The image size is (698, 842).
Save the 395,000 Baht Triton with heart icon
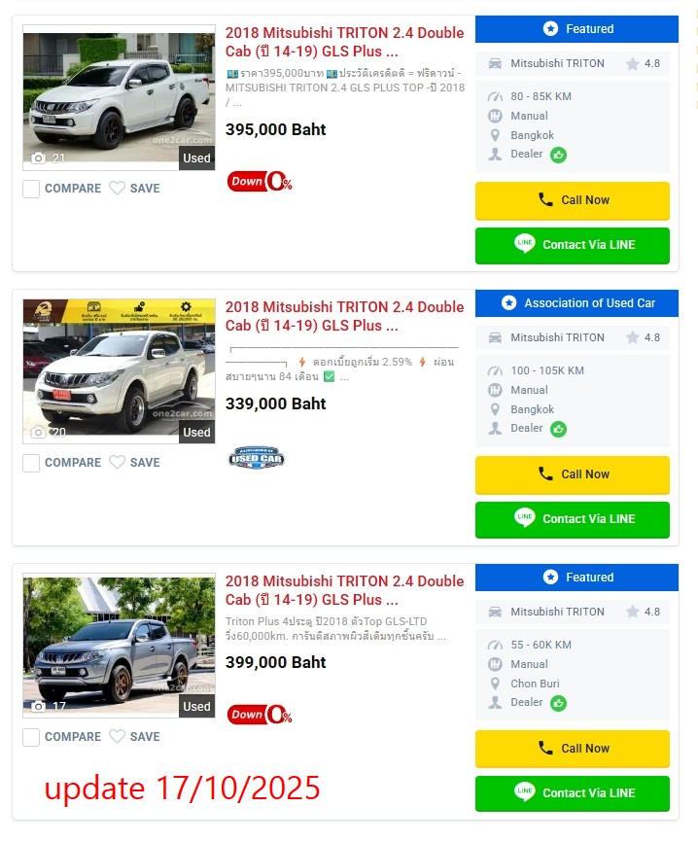(117, 189)
